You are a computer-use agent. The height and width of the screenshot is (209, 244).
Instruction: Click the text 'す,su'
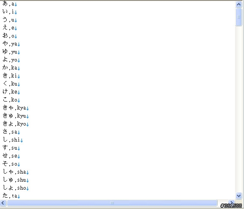[x=11, y=148]
